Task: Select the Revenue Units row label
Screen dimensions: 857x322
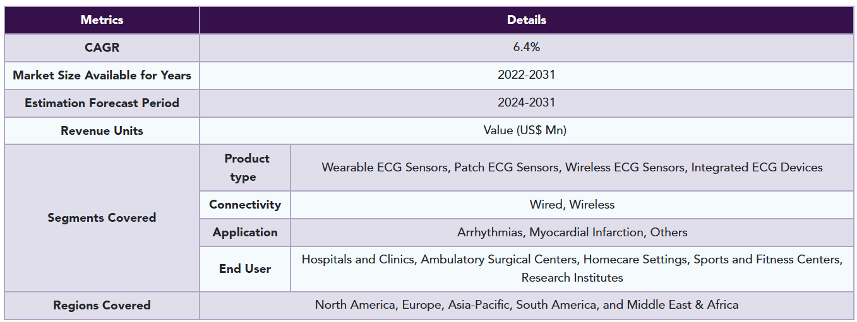Action: point(102,130)
